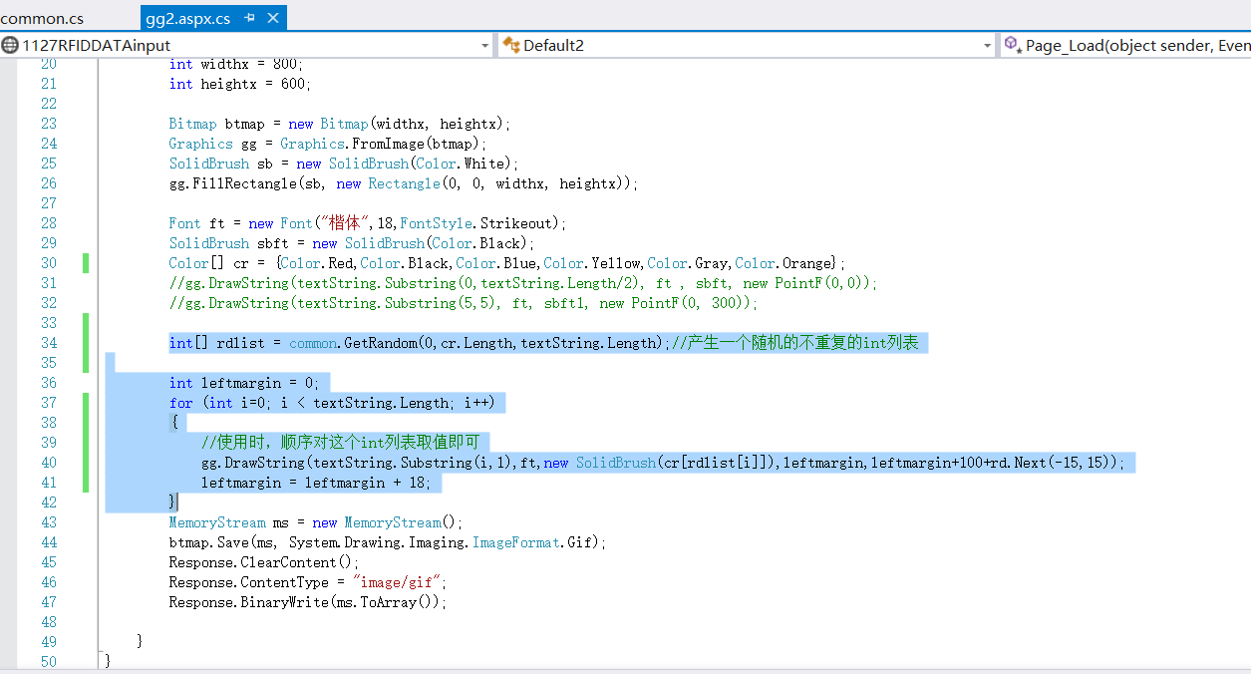
Task: Click the method icon beside Page_Load
Action: pyautogui.click(x=1013, y=45)
